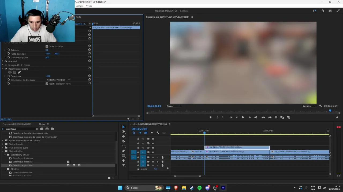Screen dimensions: 343x192
Task: Toggle stopwatch animation for Desenfoque
Action: tap(9, 76)
